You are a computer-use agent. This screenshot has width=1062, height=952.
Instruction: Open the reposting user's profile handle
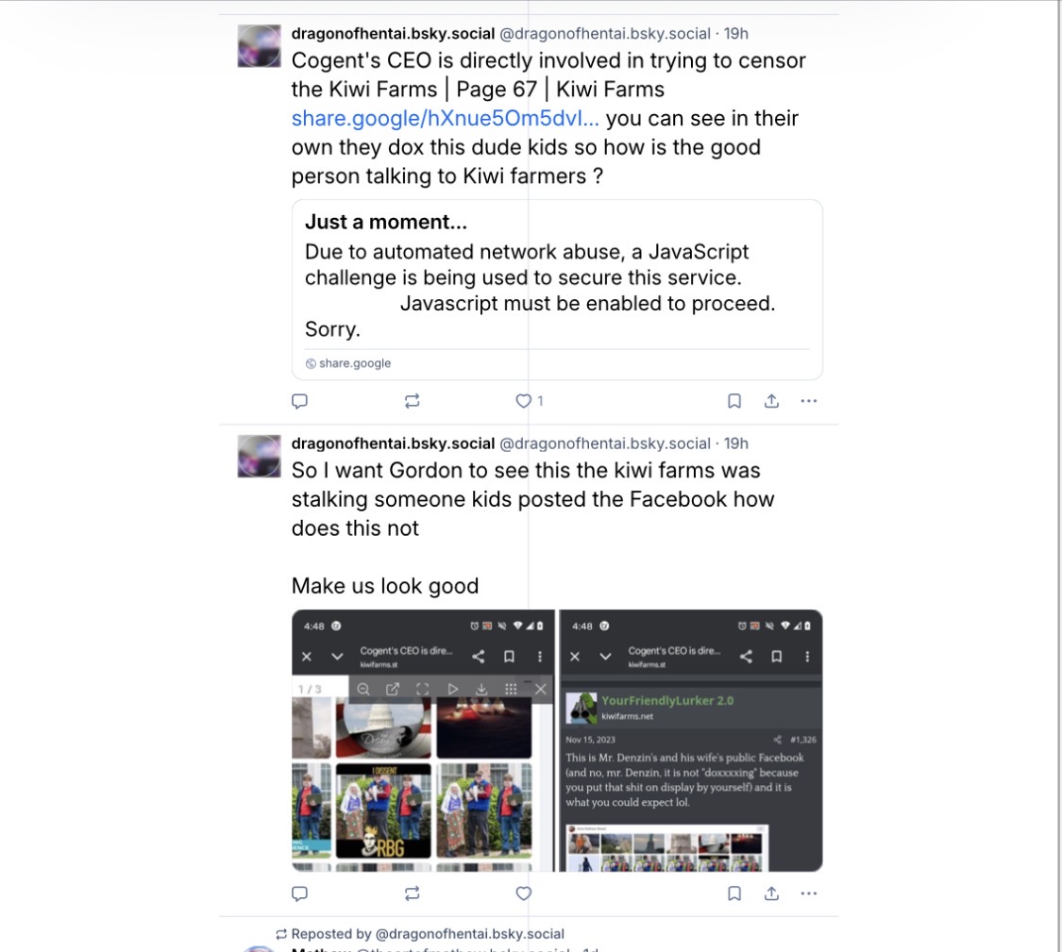469,934
